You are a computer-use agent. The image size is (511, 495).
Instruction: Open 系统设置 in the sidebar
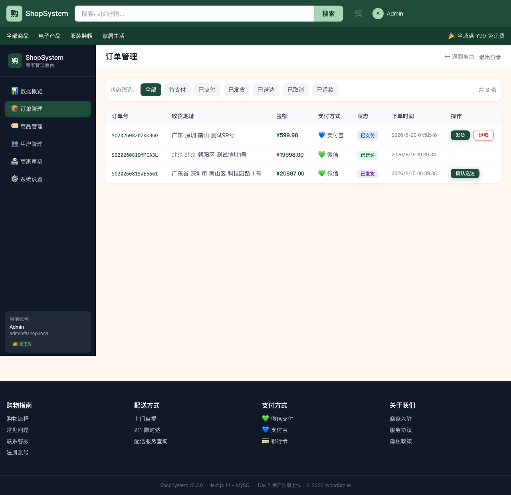[x=48, y=179]
